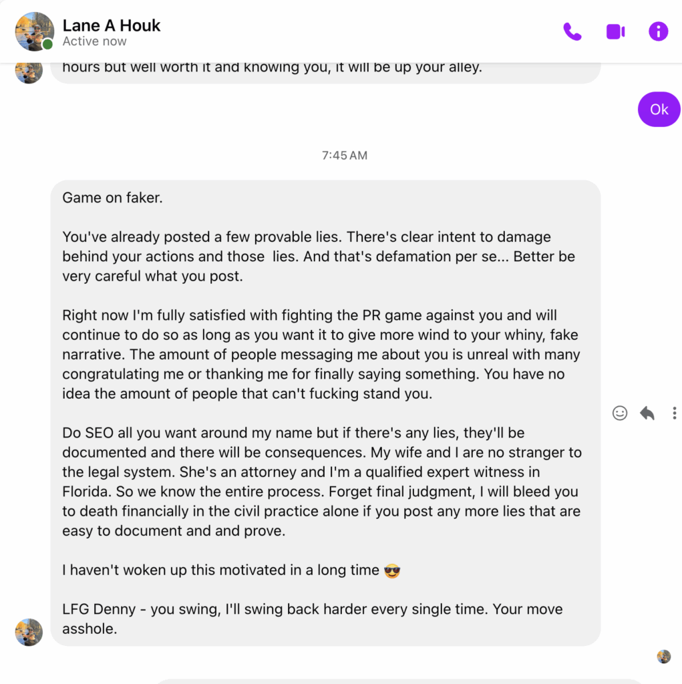Reply to the 7:45 AM message
Screen dimensions: 682x684
(646, 413)
